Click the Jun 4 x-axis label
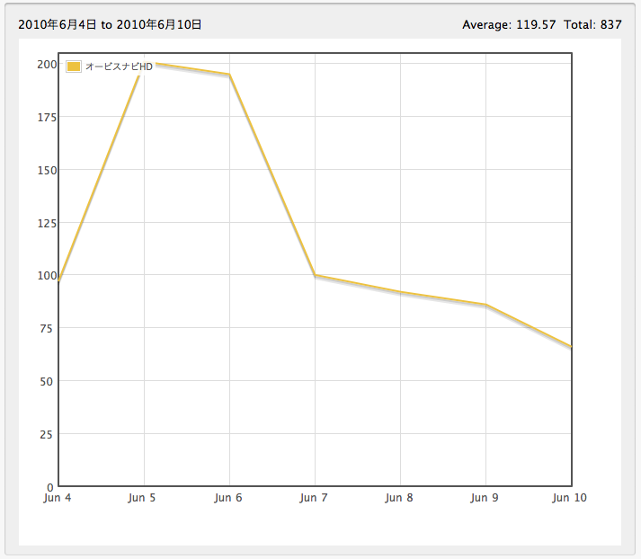This screenshot has height=559, width=641. click(x=58, y=498)
